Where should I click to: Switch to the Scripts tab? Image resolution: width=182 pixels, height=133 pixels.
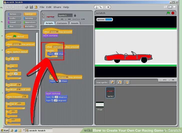(x=49, y=23)
